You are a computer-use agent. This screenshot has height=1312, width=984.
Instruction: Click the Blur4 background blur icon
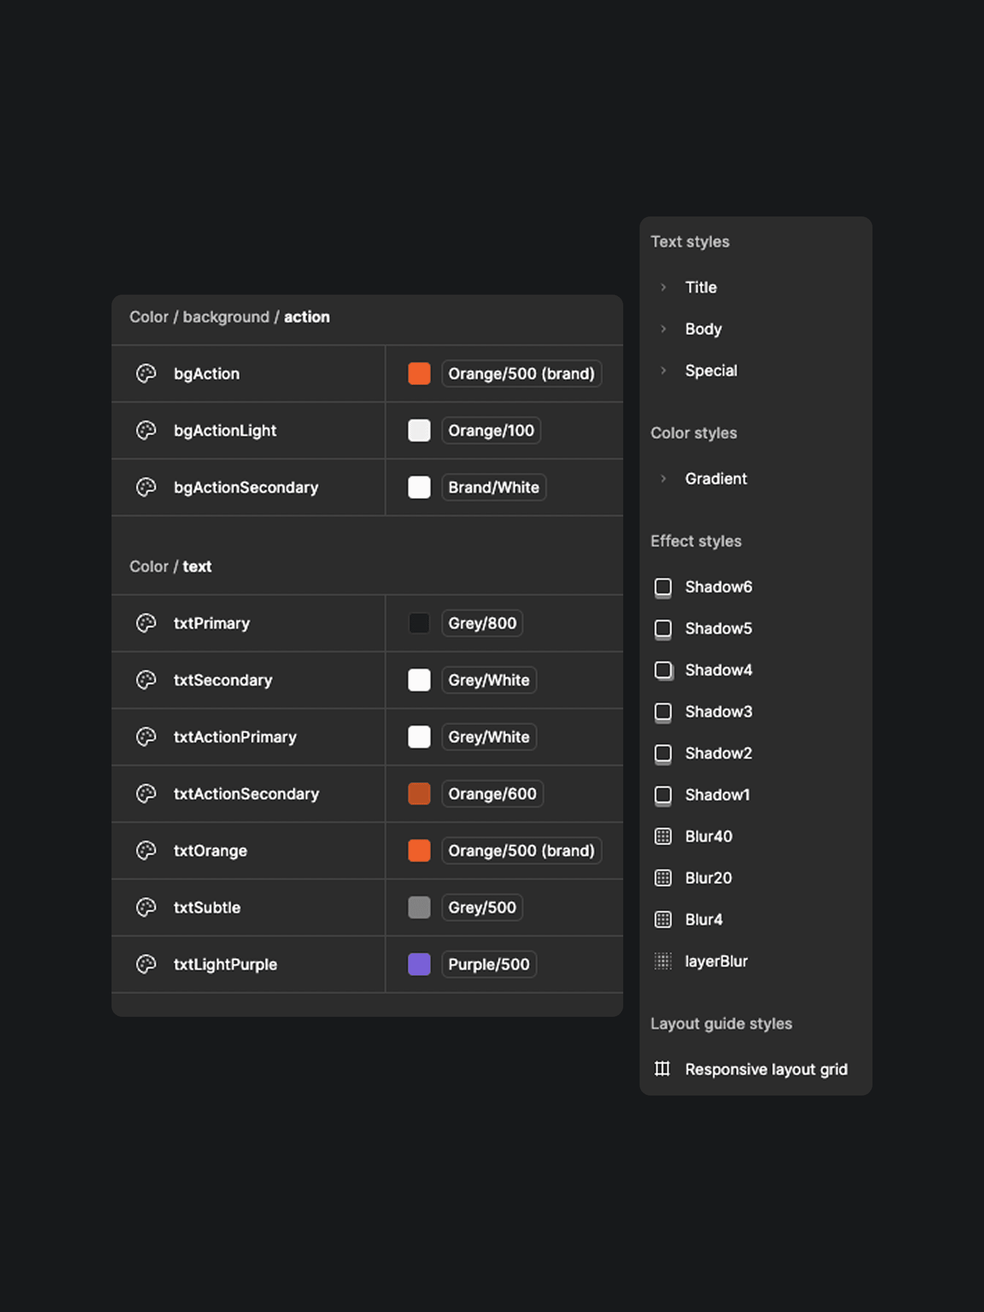click(x=663, y=919)
